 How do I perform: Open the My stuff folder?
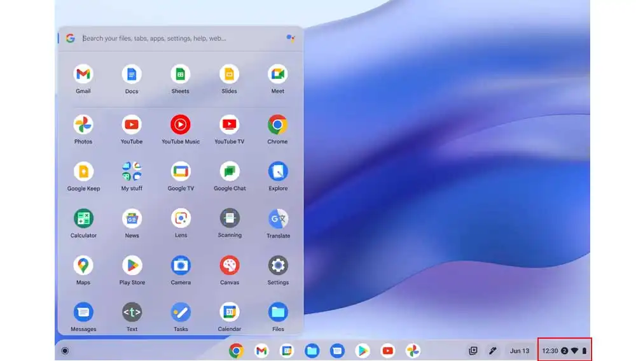tap(132, 171)
